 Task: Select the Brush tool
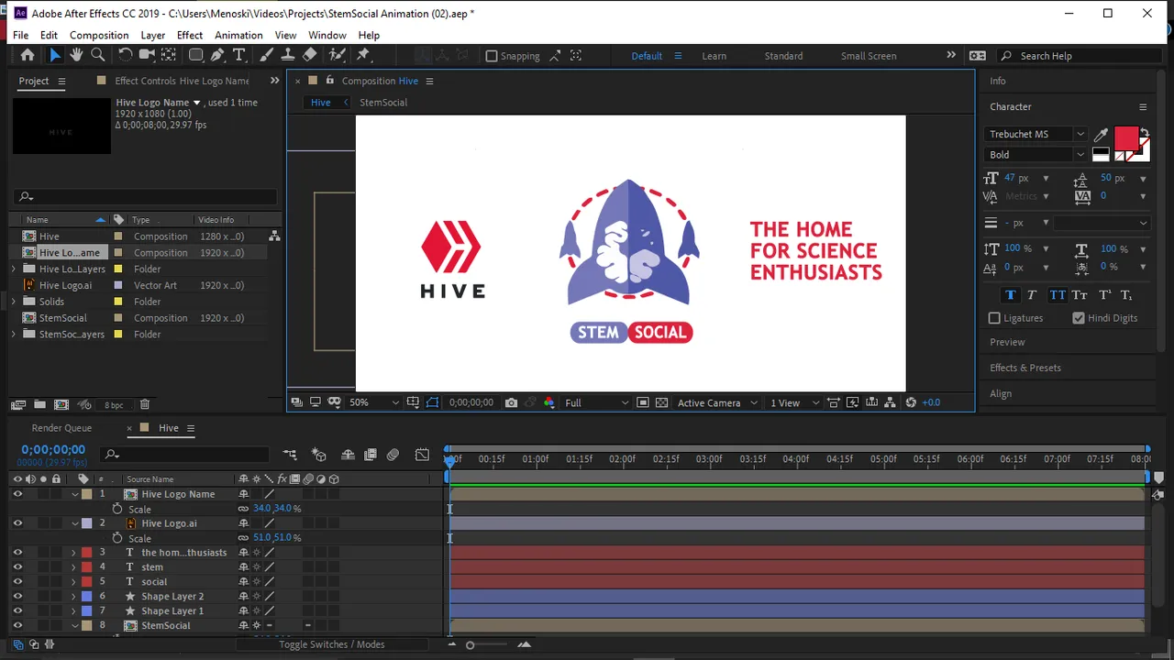(x=267, y=55)
